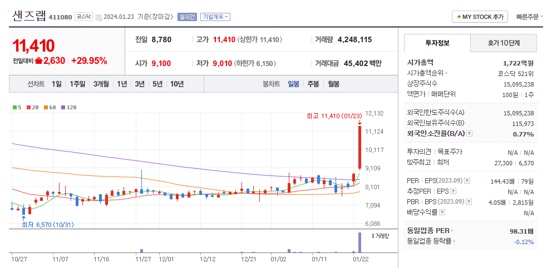Click the 상장주식수 value 15,095,238
Screen dimensions: 547x268
[x=519, y=84]
